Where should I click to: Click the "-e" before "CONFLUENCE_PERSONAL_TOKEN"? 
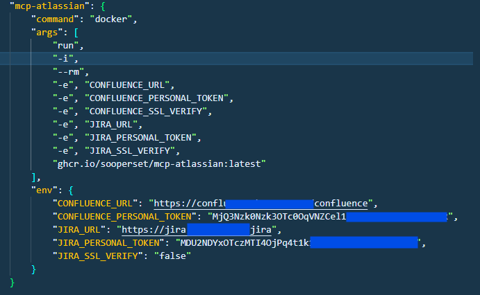coord(63,98)
